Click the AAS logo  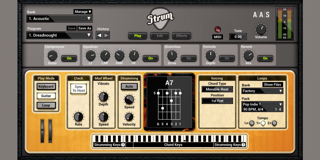click(x=261, y=15)
